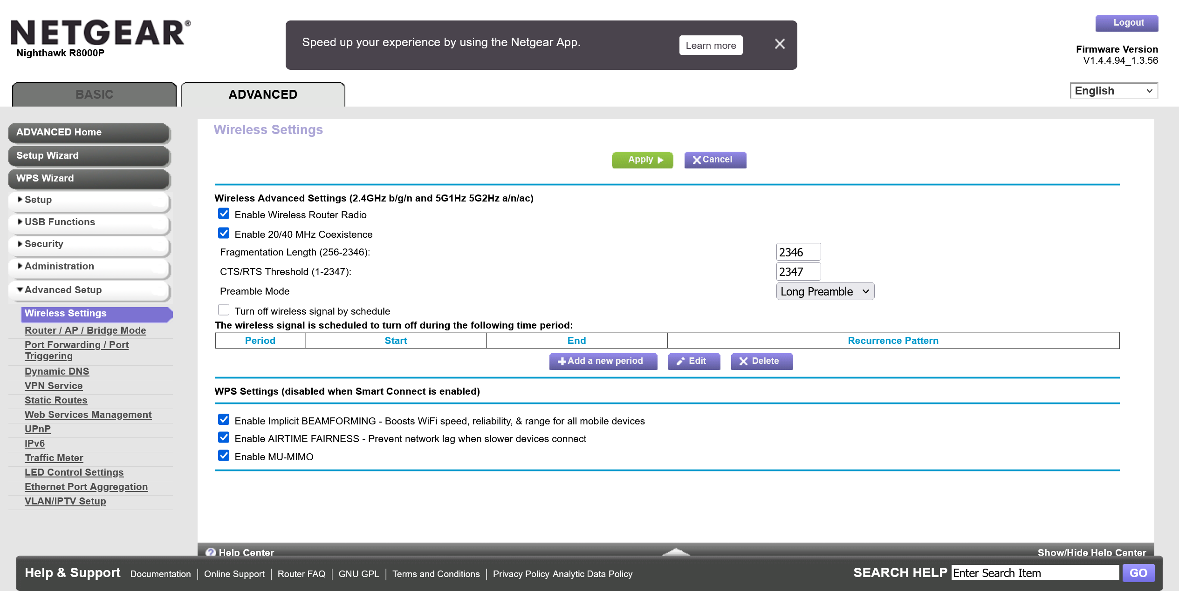Click the Fragmentation Length input field

click(x=798, y=252)
